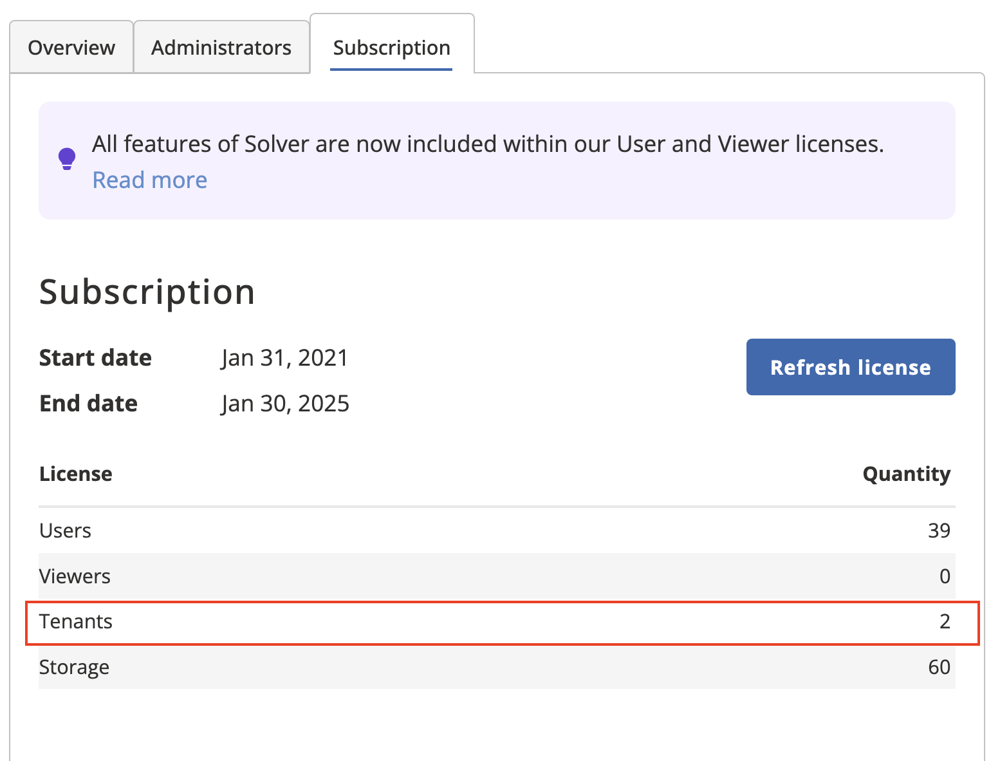Select the Users license row label

[x=65, y=531]
